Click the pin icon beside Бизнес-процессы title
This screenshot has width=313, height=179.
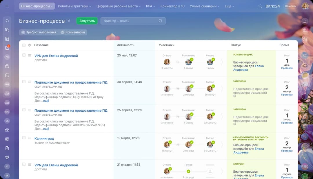click(x=69, y=21)
